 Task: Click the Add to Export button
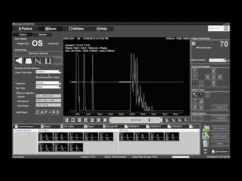[x=219, y=128]
